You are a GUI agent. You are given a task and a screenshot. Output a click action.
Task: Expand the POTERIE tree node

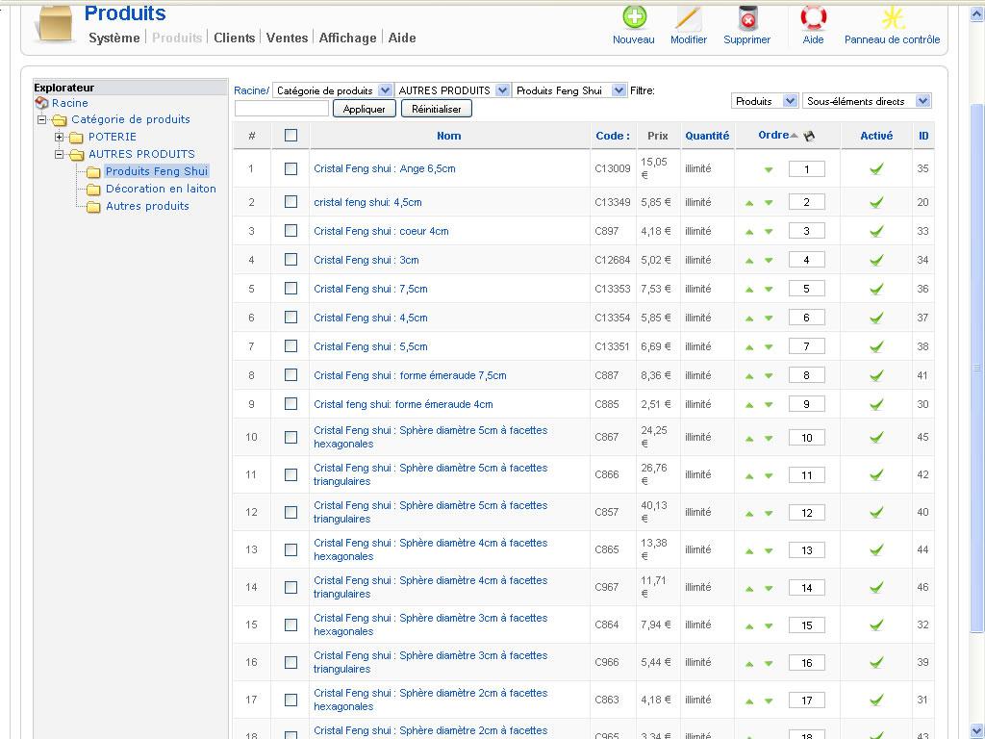click(x=59, y=137)
